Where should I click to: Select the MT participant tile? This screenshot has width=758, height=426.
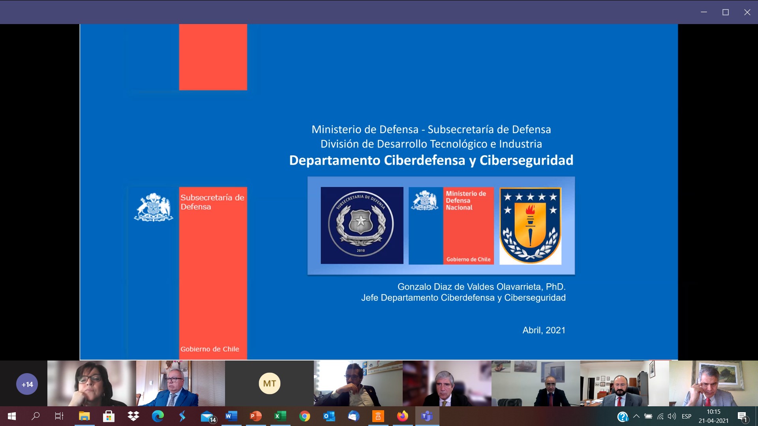coord(269,383)
